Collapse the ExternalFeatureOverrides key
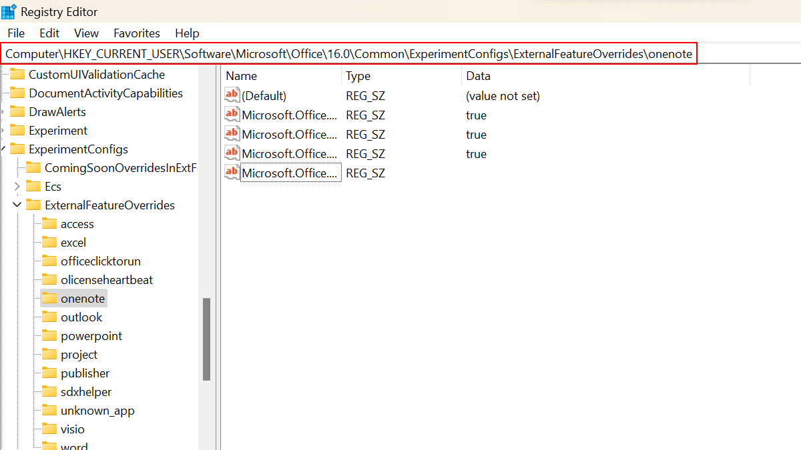Image resolution: width=801 pixels, height=450 pixels. click(x=17, y=205)
